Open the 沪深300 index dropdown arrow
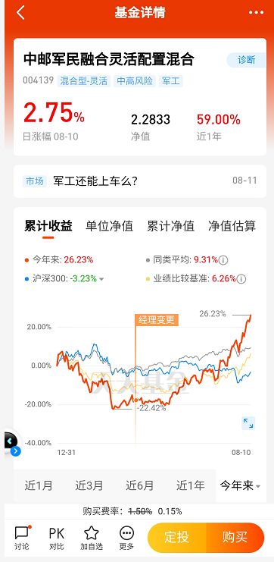The image size is (274, 562). point(101,279)
